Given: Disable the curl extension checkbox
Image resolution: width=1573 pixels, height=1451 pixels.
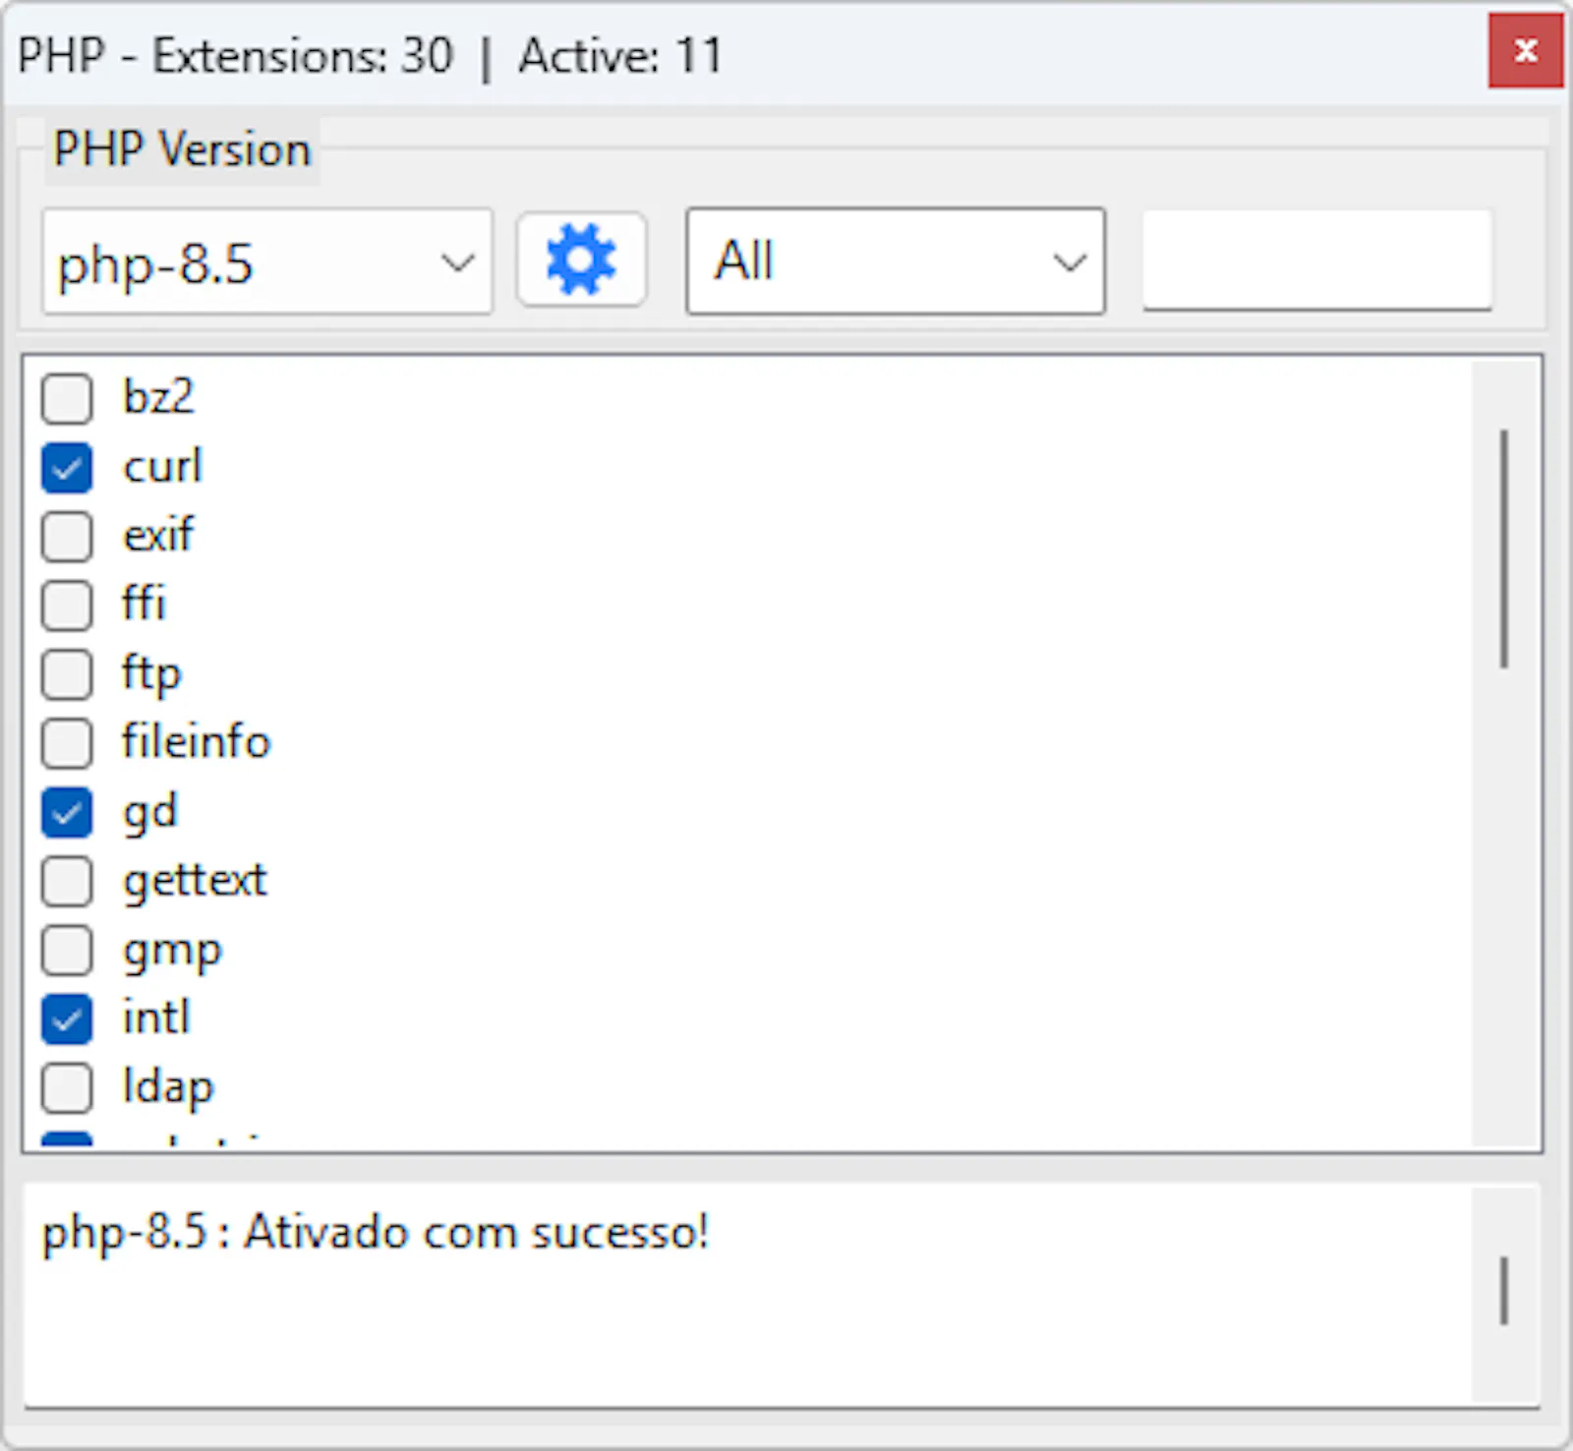Looking at the screenshot, I should point(67,467).
